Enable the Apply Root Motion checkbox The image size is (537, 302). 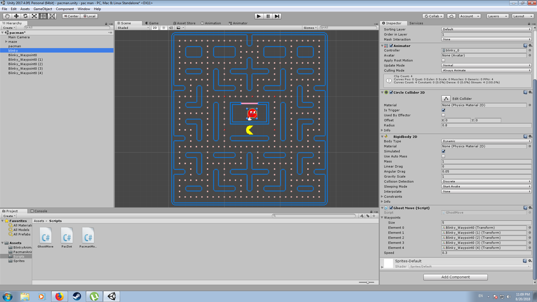point(443,60)
